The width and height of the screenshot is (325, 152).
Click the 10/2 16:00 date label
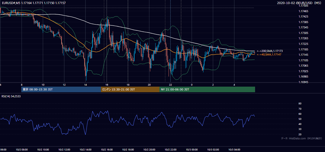click(107, 149)
